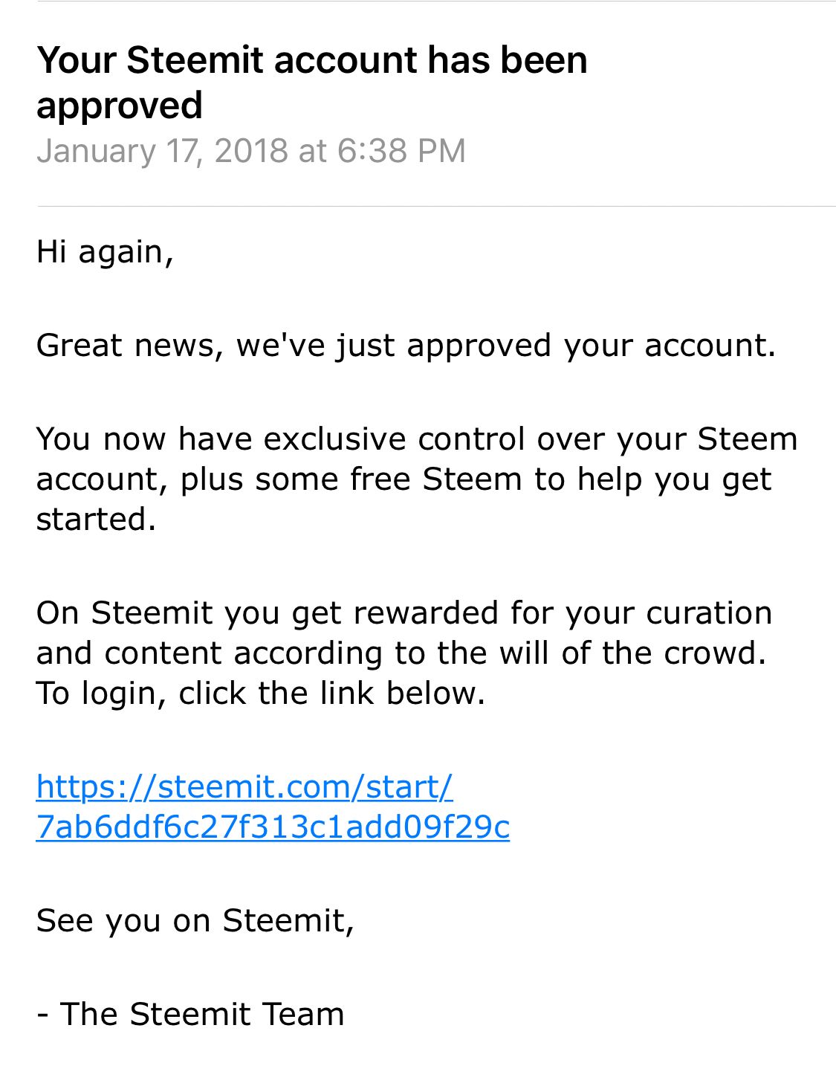Click the word "approved" in the subject
This screenshot has height=1086, width=836.
tap(119, 105)
